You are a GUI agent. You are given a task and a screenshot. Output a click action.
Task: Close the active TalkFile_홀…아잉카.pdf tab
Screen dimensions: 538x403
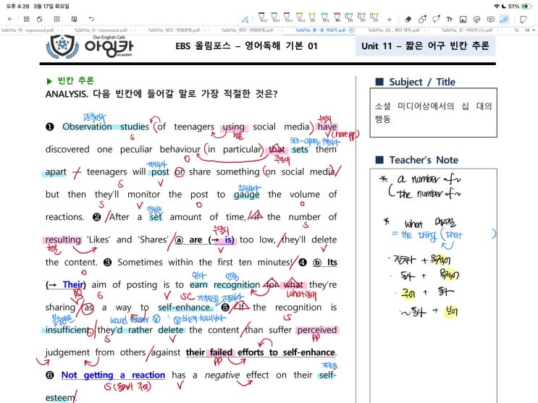pos(351,30)
